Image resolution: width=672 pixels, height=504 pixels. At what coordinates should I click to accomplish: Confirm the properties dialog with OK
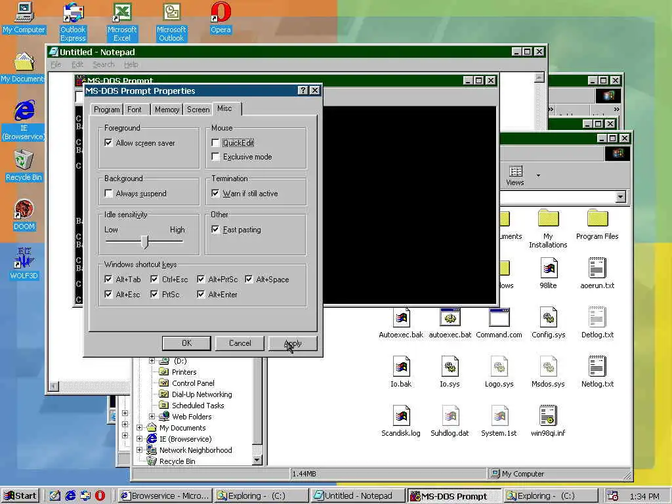[186, 343]
